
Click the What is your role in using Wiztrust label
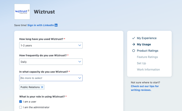[x=42, y=96]
